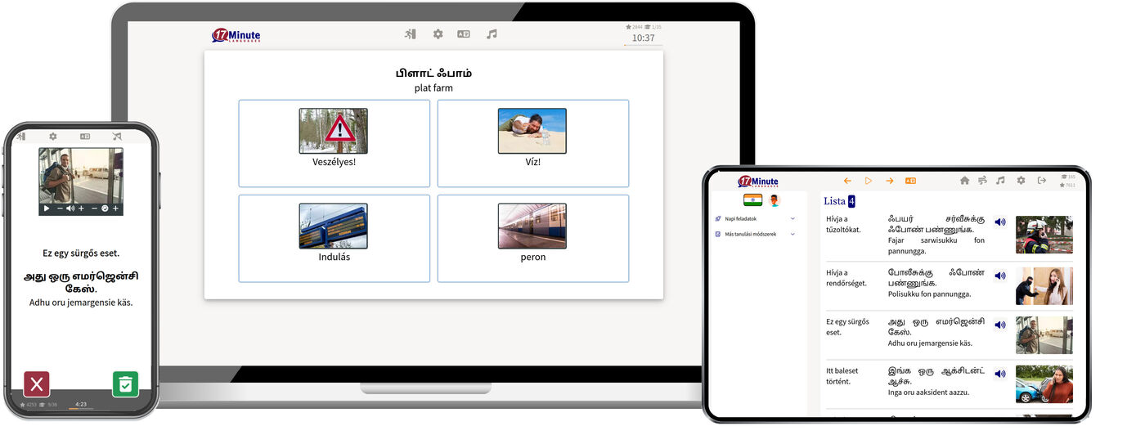1145x435 pixels.
Task: Click the star score counter on laptop
Action: click(633, 27)
